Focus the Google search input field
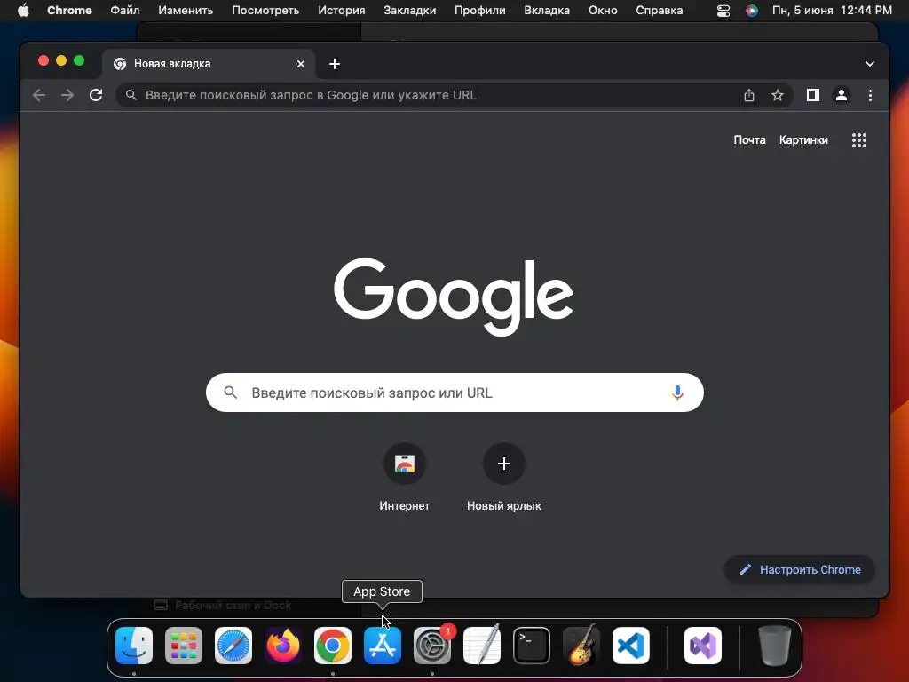 (x=454, y=393)
